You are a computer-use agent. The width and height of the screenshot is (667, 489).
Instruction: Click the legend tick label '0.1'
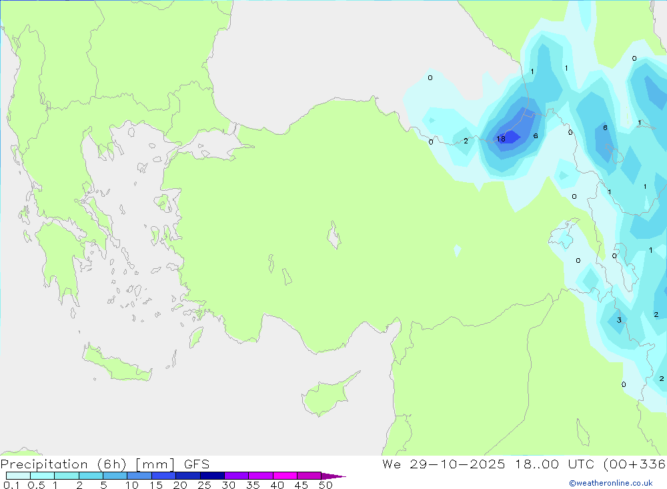coord(11,485)
